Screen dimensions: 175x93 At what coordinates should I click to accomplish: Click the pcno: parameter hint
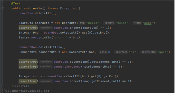[x=103, y=52]
